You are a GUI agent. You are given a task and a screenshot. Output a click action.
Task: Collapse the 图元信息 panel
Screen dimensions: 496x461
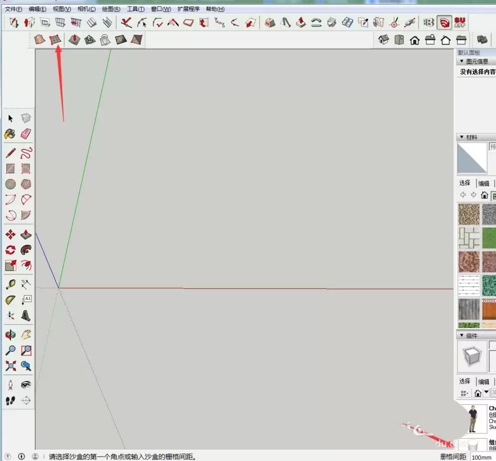coord(461,61)
